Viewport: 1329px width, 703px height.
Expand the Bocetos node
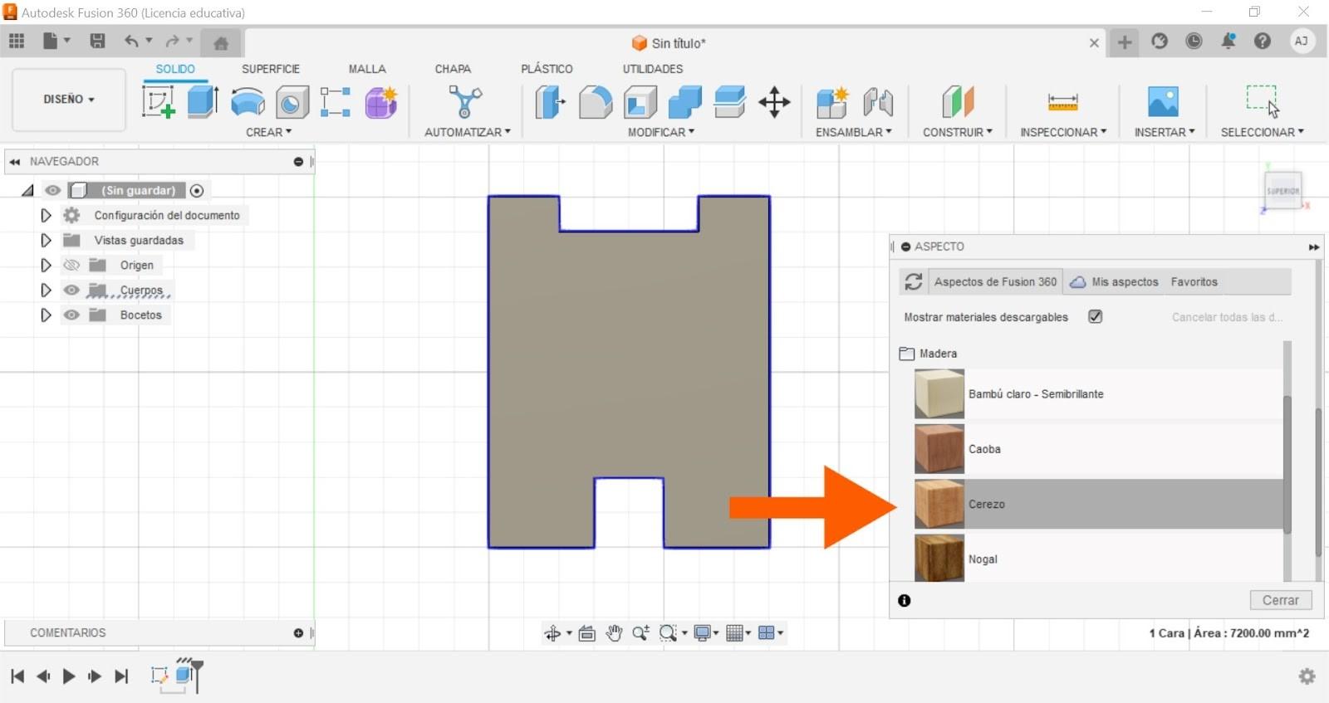(x=46, y=315)
